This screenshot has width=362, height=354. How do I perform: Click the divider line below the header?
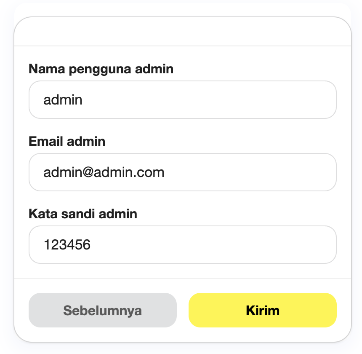(183, 46)
